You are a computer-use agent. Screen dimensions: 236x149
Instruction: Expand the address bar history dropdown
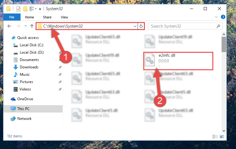[135, 26]
